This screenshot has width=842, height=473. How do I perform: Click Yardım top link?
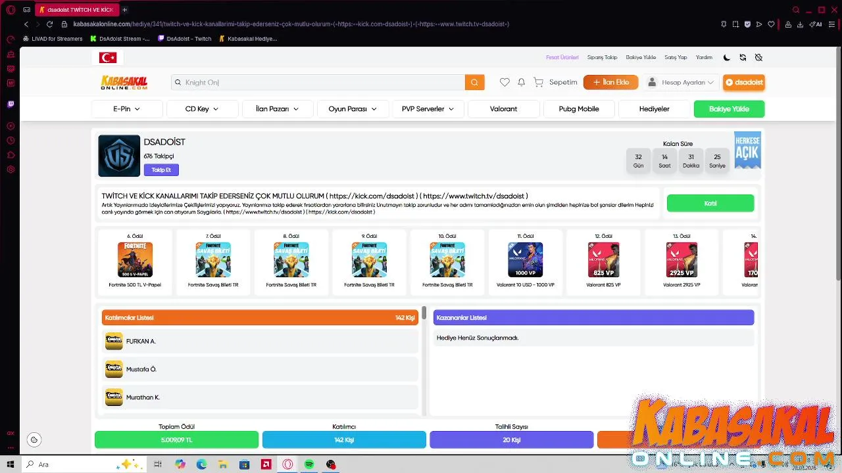(704, 57)
